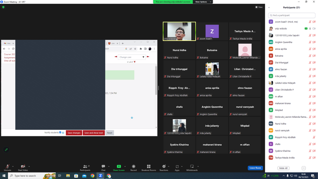318x179 pixels.
Task: Click the red next-user arrow in shared page
Action: (x=148, y=57)
